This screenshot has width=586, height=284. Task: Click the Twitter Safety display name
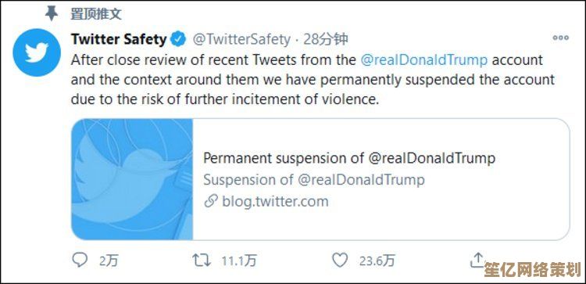119,39
